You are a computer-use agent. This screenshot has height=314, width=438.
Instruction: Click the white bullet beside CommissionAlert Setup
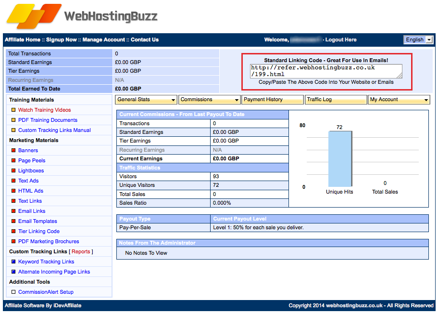(13, 292)
